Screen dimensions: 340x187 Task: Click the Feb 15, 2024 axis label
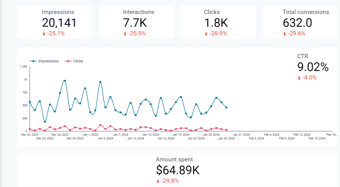317,139
